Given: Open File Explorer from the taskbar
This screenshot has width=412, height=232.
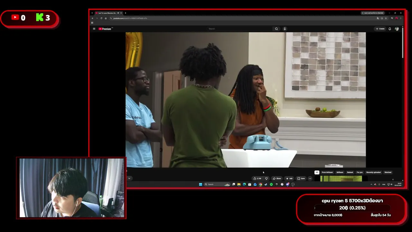Looking at the screenshot, I should (x=239, y=184).
